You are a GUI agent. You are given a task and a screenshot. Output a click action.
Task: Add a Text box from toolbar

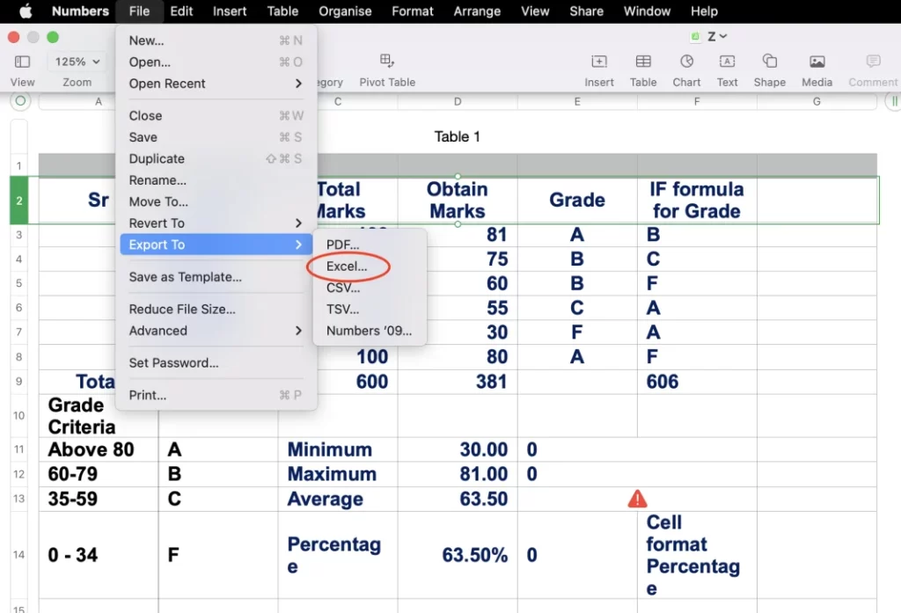coord(727,62)
